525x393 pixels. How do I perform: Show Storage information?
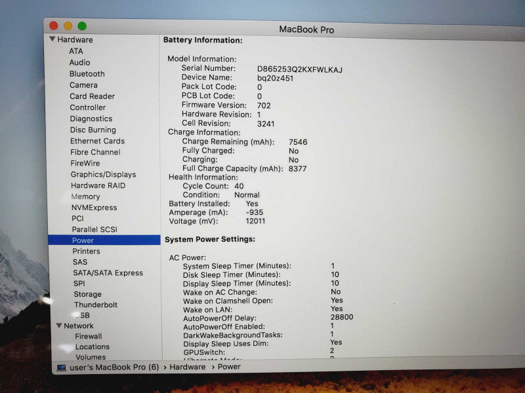point(88,294)
